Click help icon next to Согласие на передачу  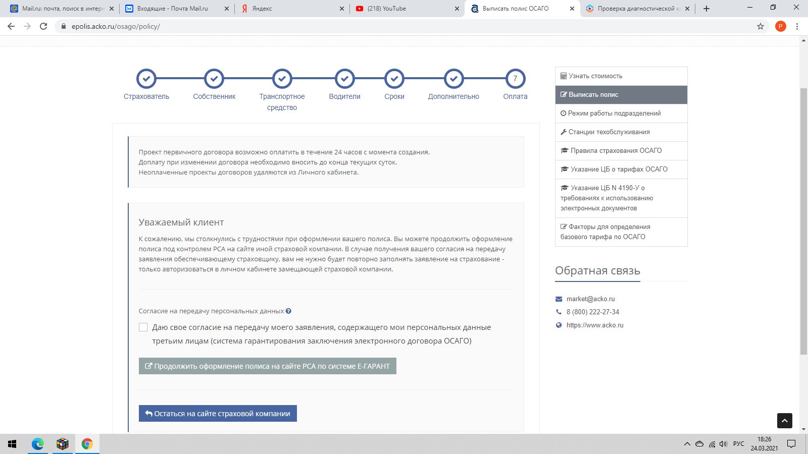(288, 311)
